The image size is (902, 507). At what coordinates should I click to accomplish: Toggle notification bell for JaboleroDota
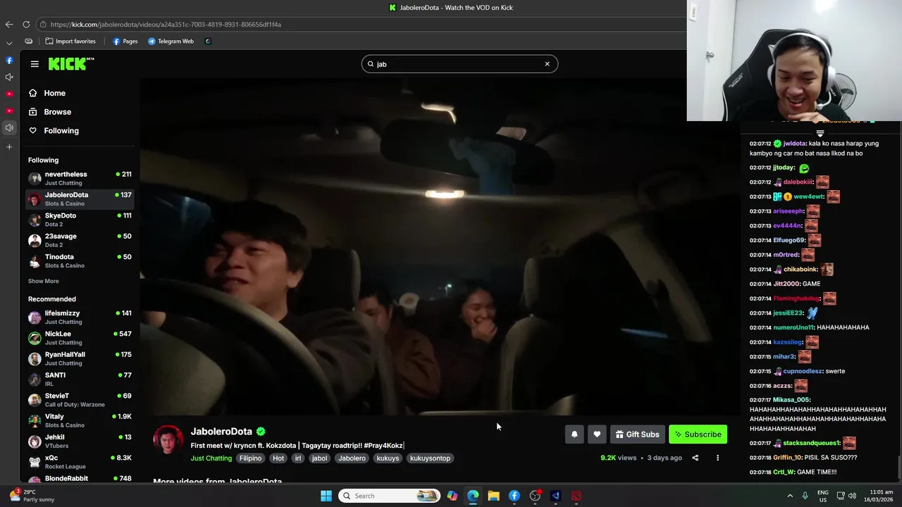(574, 434)
